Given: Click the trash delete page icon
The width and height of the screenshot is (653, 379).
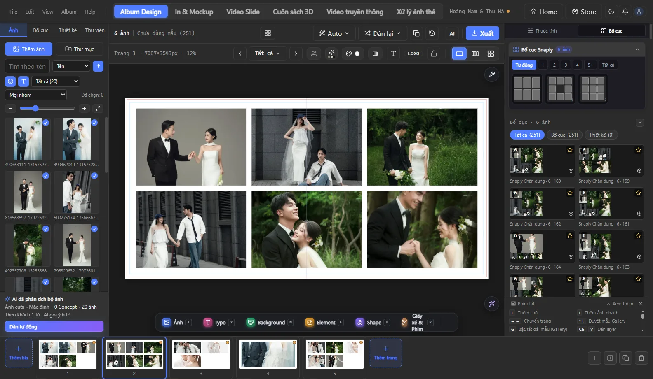Looking at the screenshot, I should (641, 358).
